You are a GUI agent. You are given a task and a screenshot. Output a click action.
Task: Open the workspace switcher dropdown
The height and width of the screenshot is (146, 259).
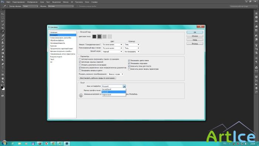coord(243,6)
